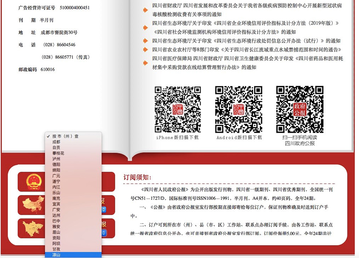359x258 pixels.
Task: Click the orange arrow beside 企业环境信用评价 notice
Action: click(x=145, y=28)
